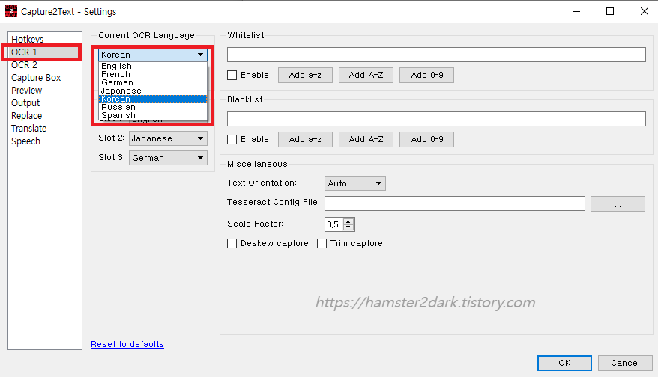Go to the Speech settings page
Viewport: 658px width, 377px height.
pos(25,141)
